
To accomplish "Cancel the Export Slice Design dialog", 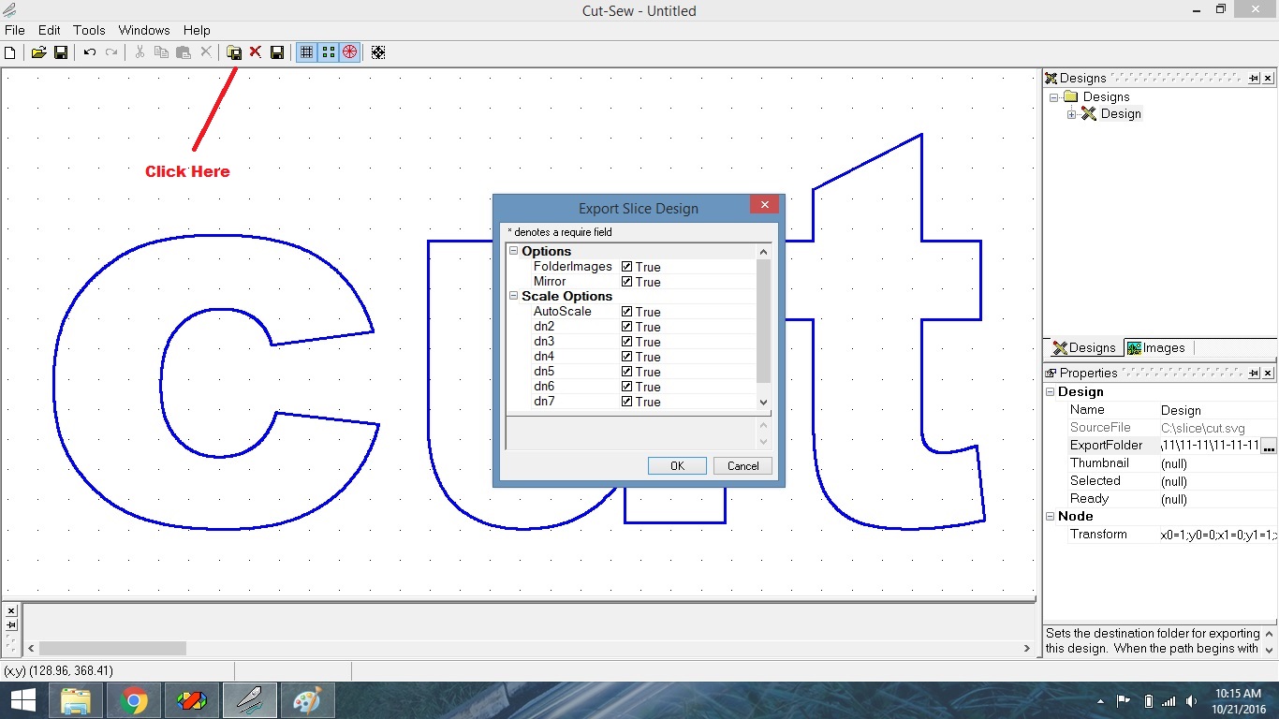I will (742, 465).
